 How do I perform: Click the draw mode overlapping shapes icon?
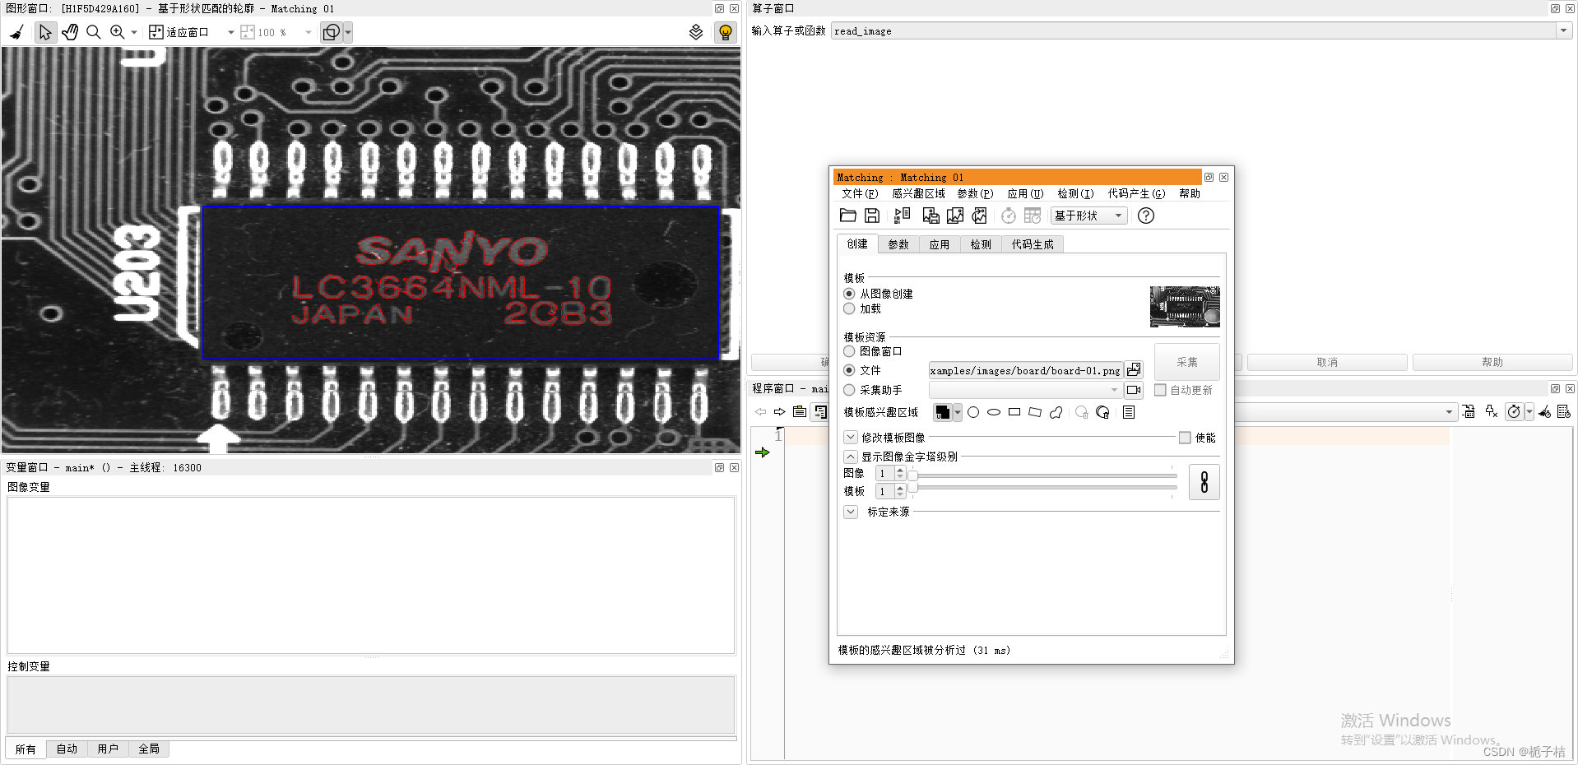coord(331,32)
